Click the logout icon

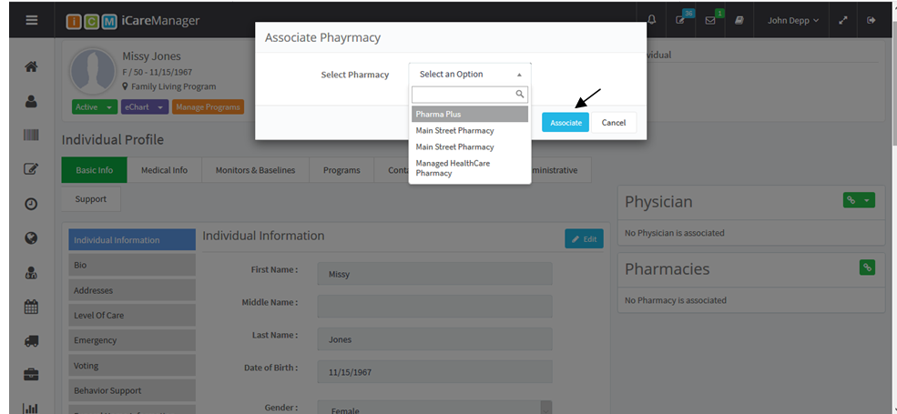point(872,20)
